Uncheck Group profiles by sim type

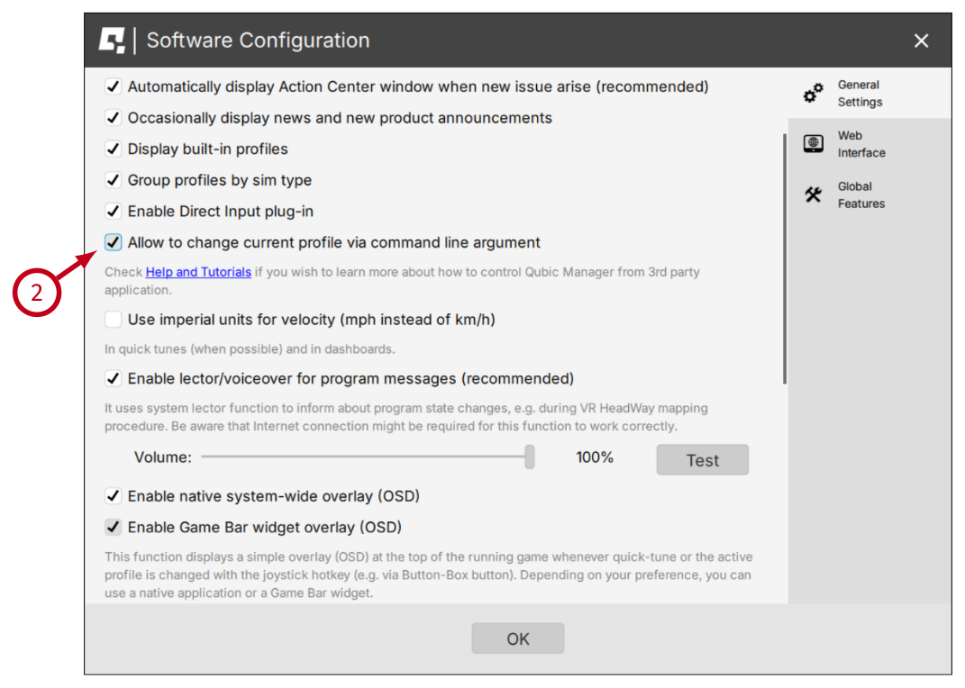(x=114, y=180)
